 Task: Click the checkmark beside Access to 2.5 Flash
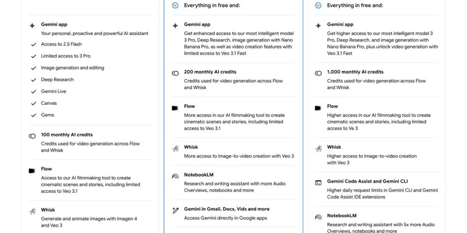pyautogui.click(x=33, y=45)
